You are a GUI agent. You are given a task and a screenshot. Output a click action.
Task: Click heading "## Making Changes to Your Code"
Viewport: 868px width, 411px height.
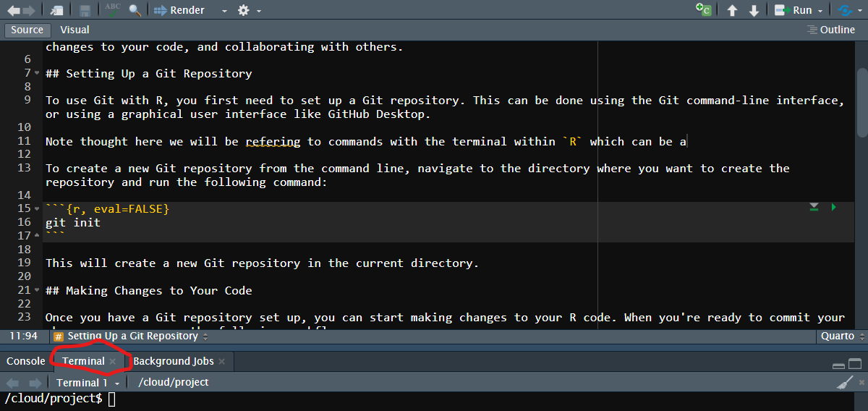click(149, 291)
